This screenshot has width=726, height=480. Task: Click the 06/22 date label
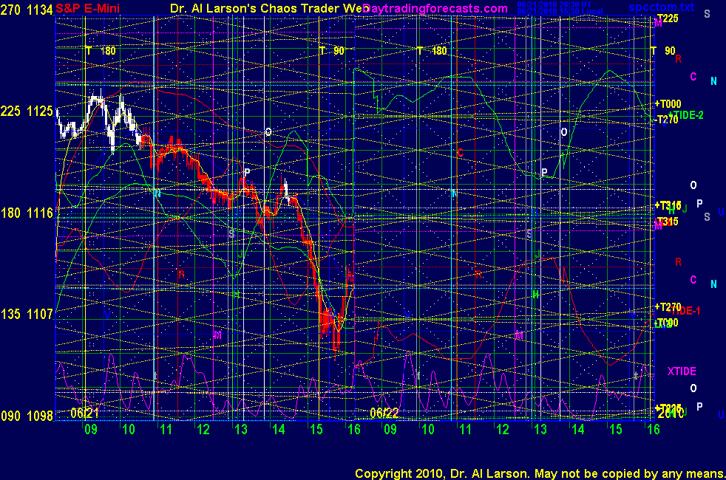pyautogui.click(x=384, y=413)
